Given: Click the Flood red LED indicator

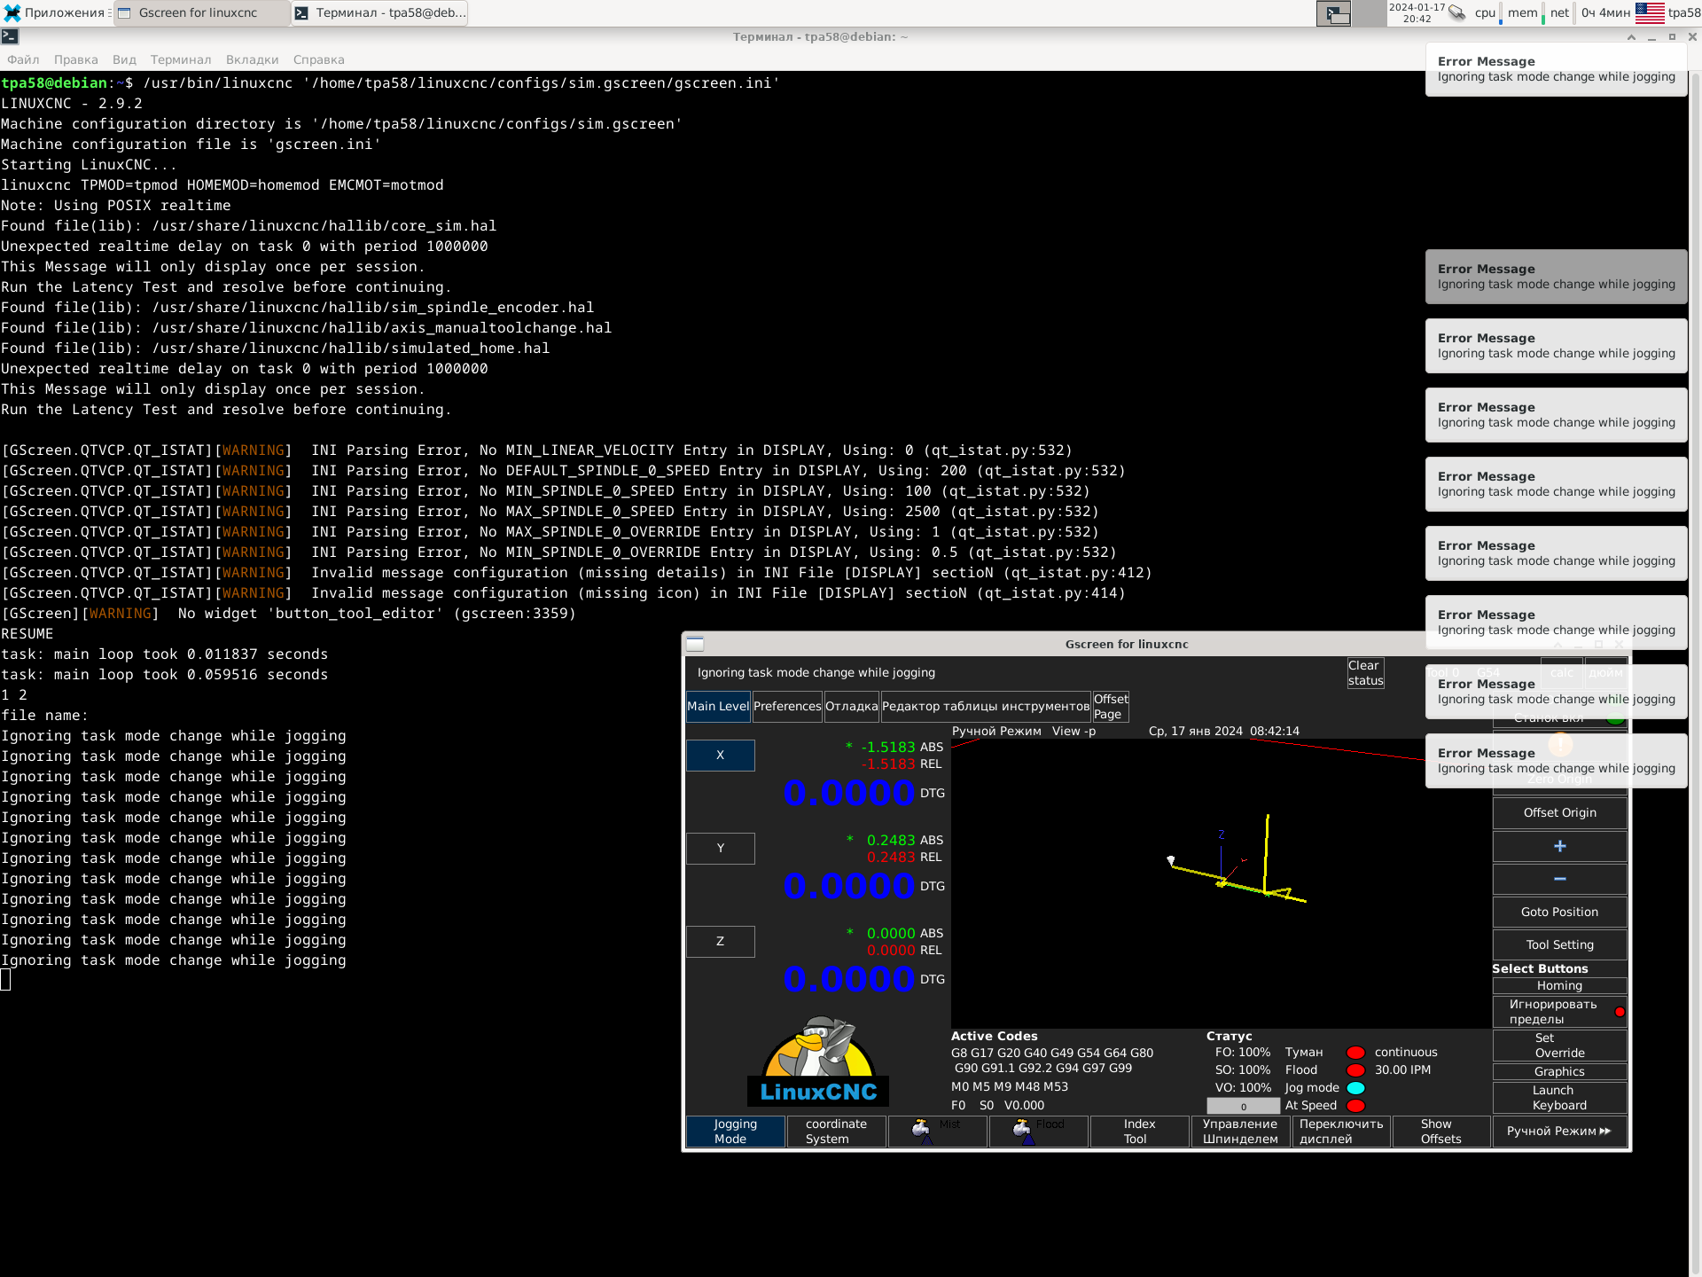Looking at the screenshot, I should coord(1355,1070).
